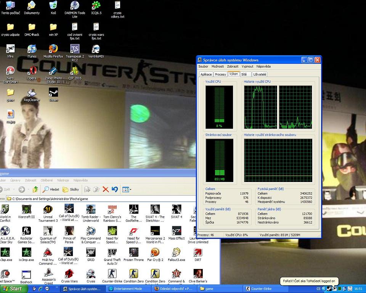Select the Tomb Raider - Underworld shortcut
The width and height of the screenshot is (366, 293).
click(x=91, y=213)
